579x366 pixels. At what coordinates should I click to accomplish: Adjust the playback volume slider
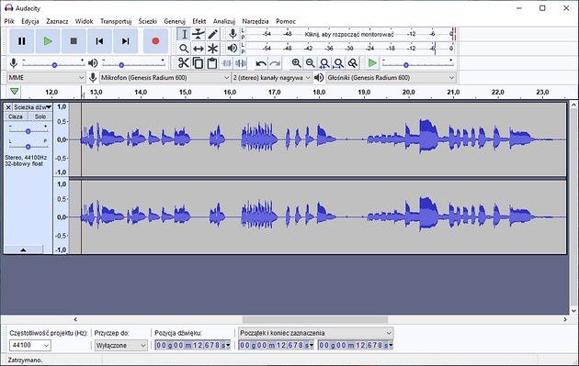click(x=121, y=65)
